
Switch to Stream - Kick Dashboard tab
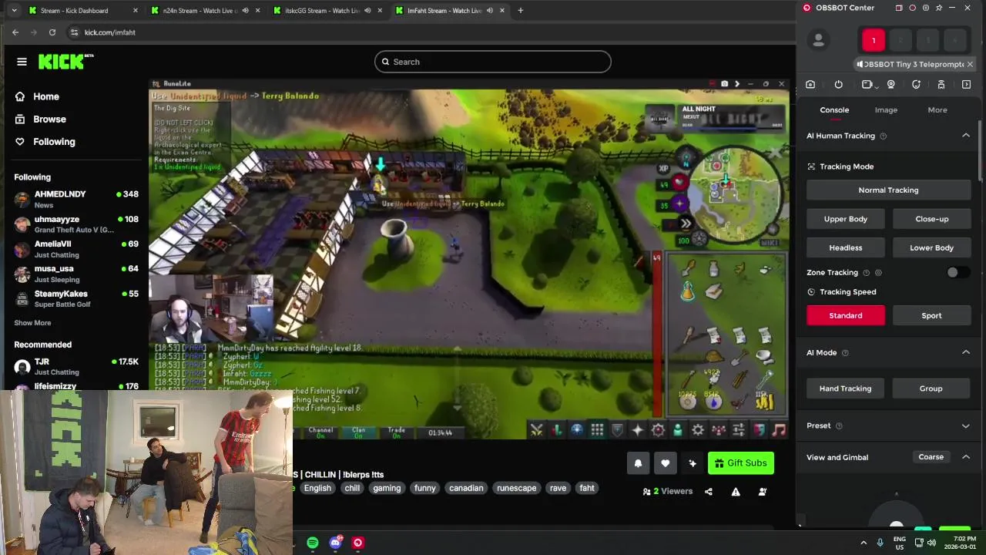pos(82,11)
